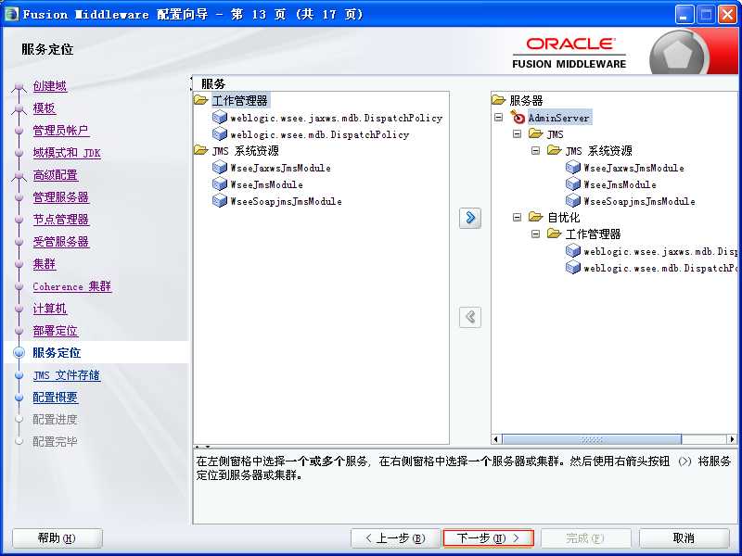Go to the 集群 step
This screenshot has width=742, height=556.
pos(45,264)
